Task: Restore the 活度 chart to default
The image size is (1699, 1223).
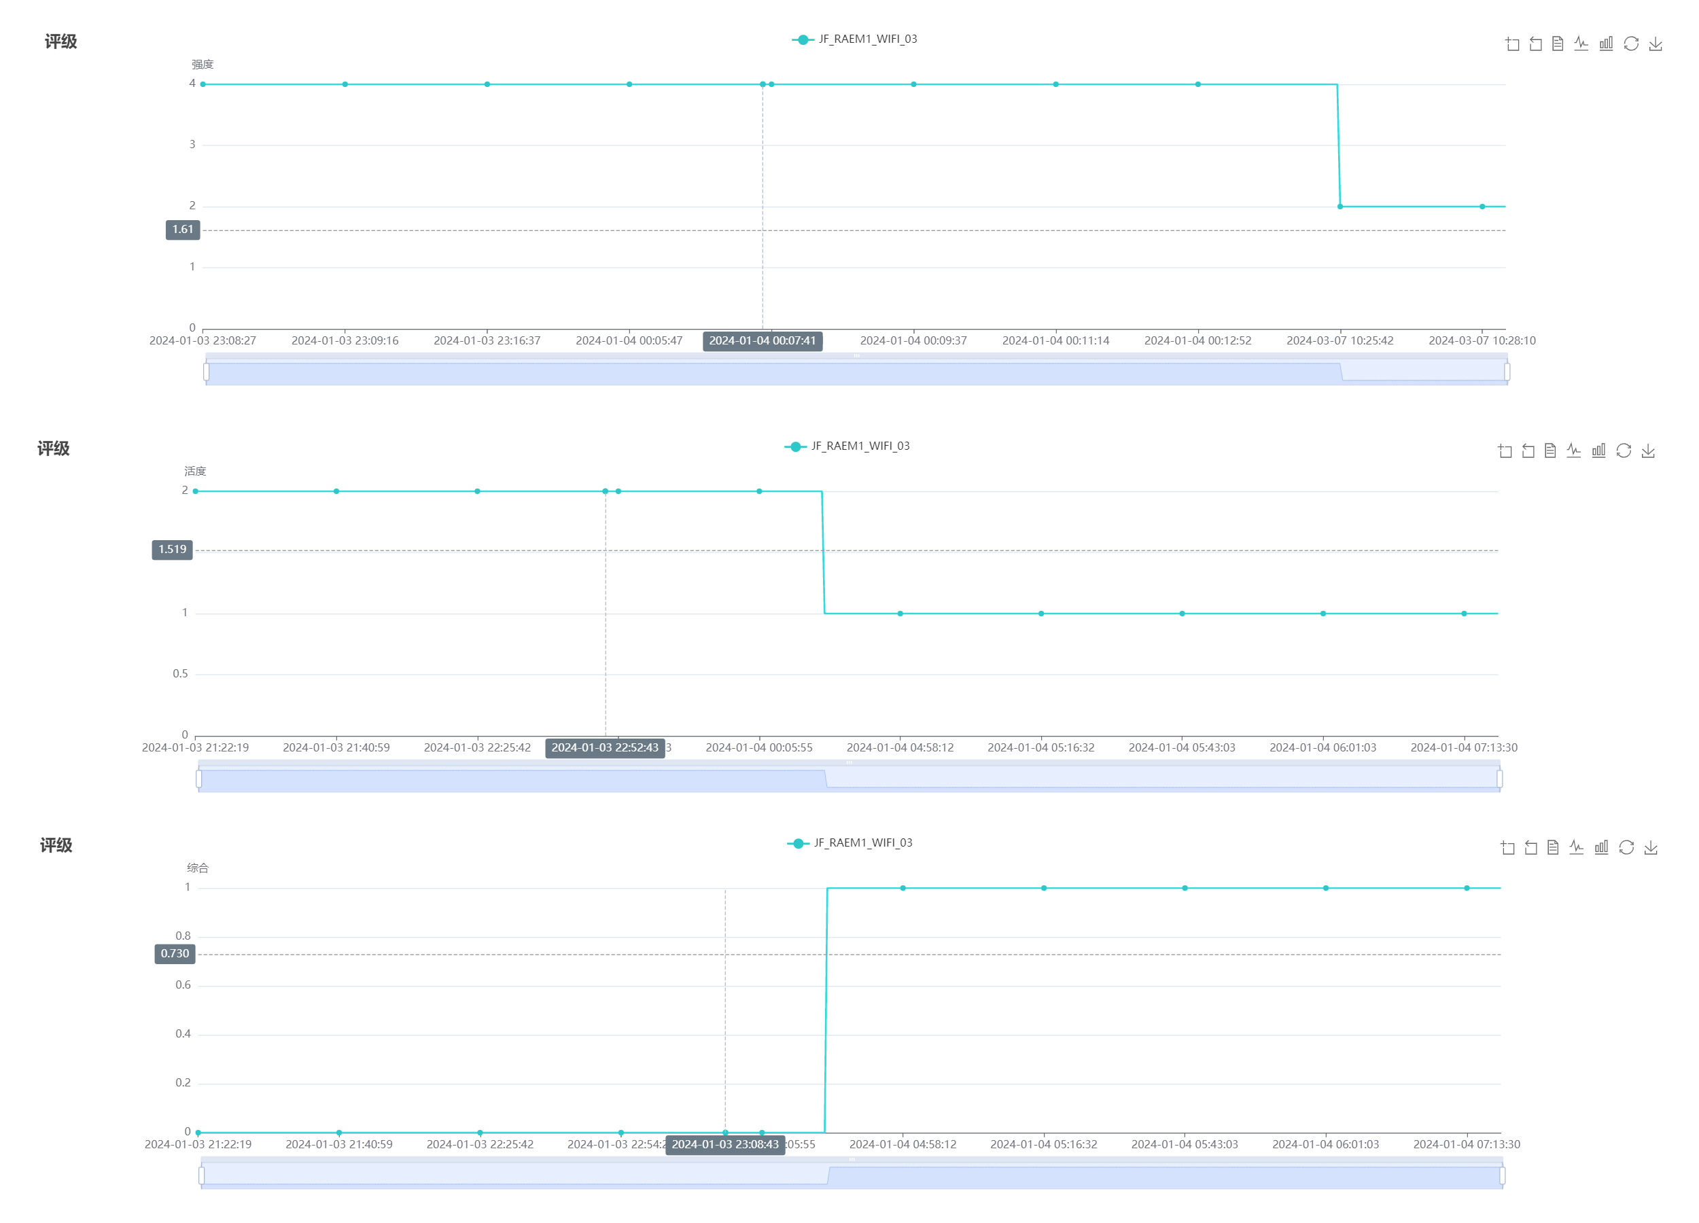Action: click(x=1624, y=451)
